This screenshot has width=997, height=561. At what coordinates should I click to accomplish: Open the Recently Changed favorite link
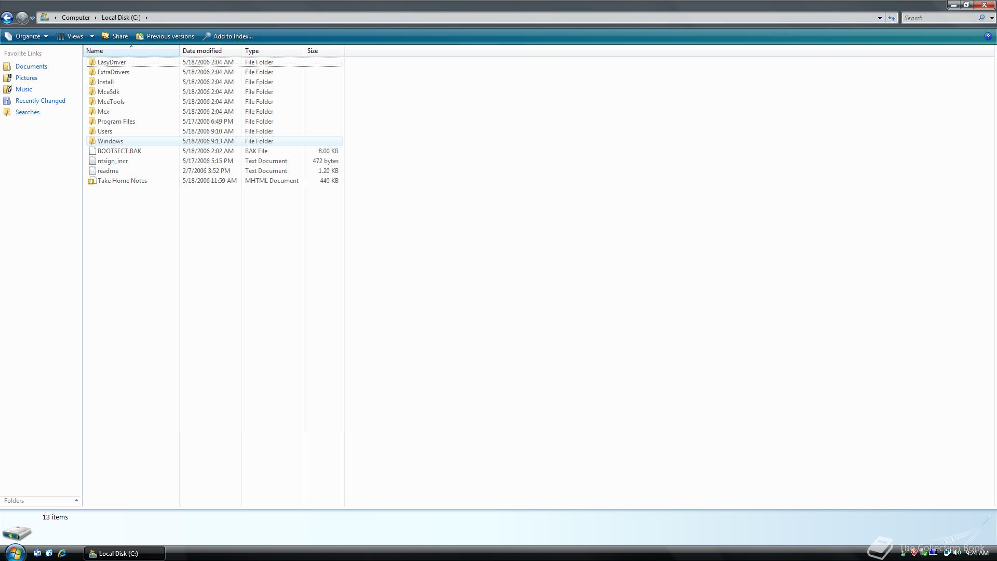[x=40, y=101]
